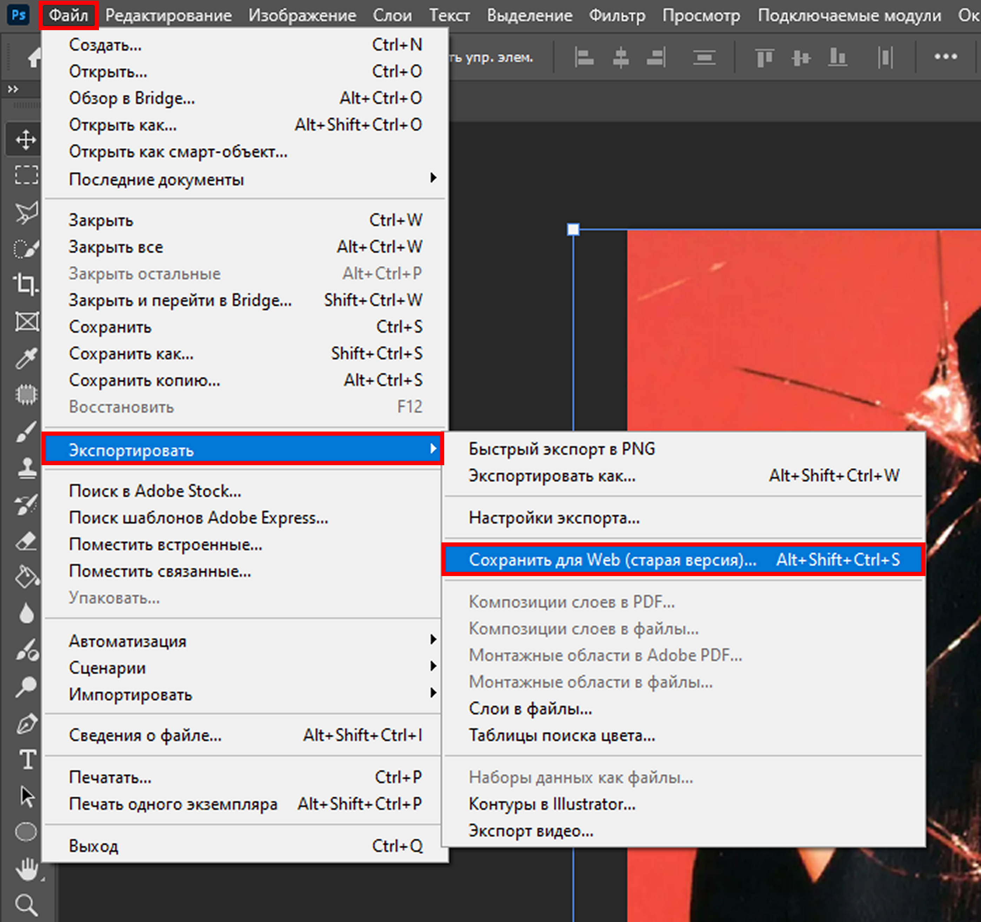Choose Таблицы поиска цвета... option

point(683,735)
